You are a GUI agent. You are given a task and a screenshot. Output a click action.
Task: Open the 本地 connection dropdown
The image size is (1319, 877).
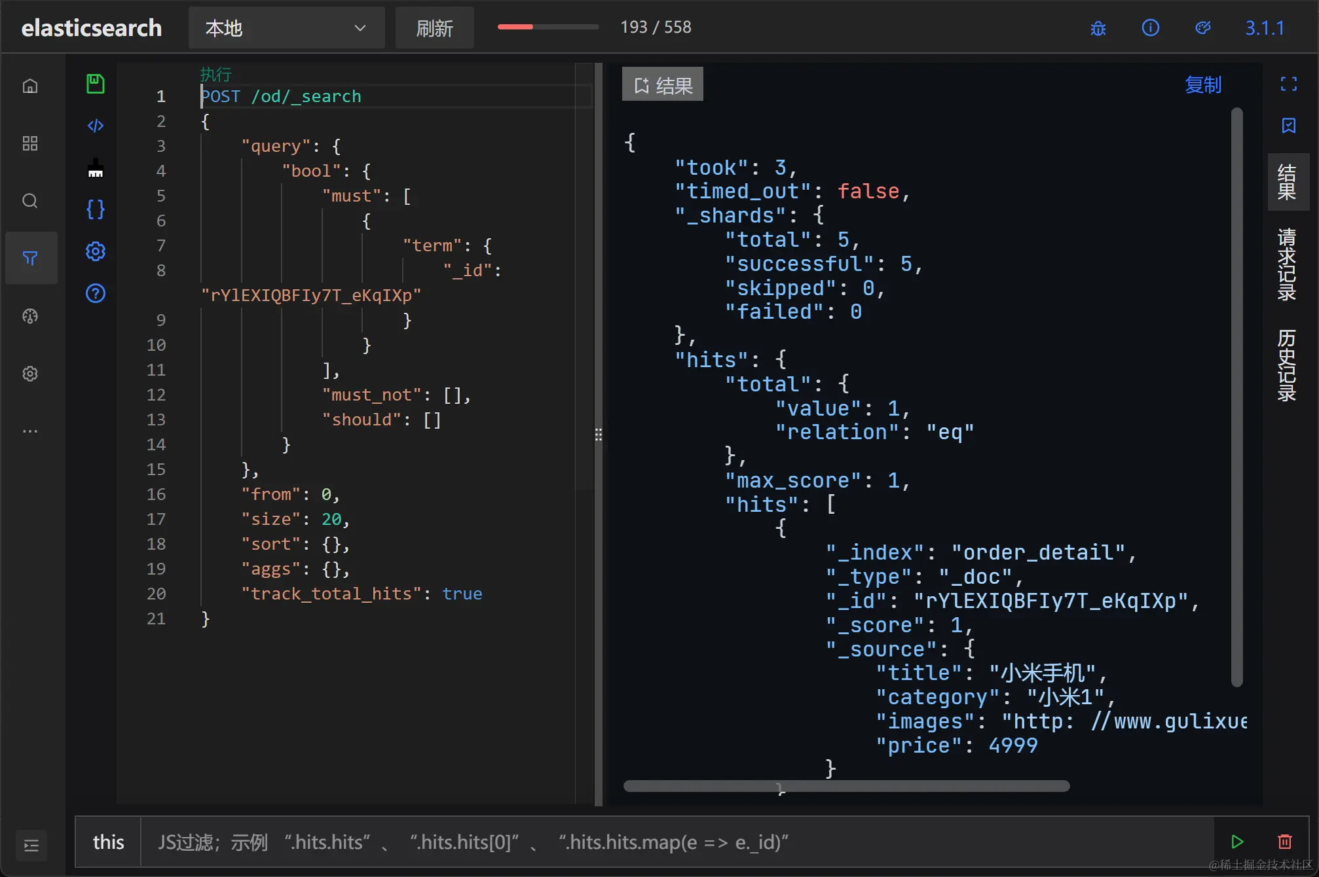(x=286, y=28)
